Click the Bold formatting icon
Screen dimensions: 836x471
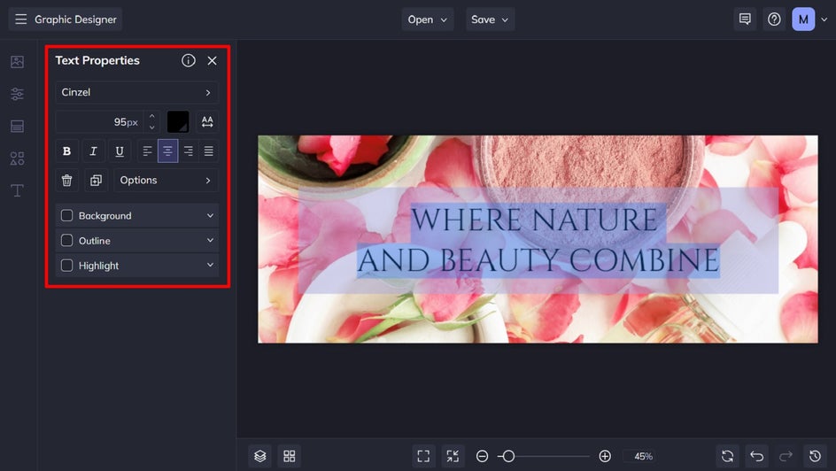click(x=66, y=151)
